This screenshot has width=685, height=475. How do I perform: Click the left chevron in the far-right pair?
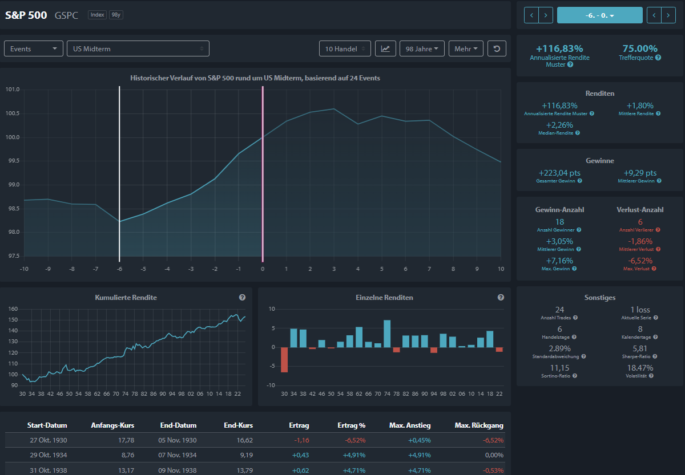click(654, 15)
